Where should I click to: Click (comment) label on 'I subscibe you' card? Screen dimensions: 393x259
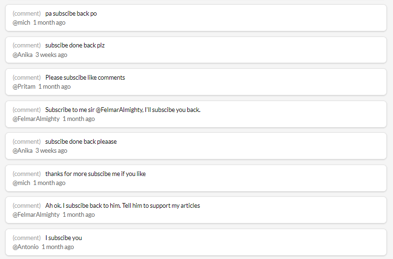click(x=27, y=238)
